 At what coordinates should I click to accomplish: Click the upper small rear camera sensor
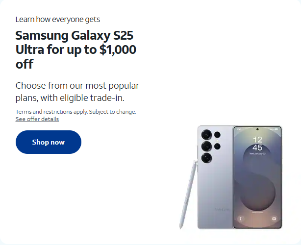[x=217, y=135]
